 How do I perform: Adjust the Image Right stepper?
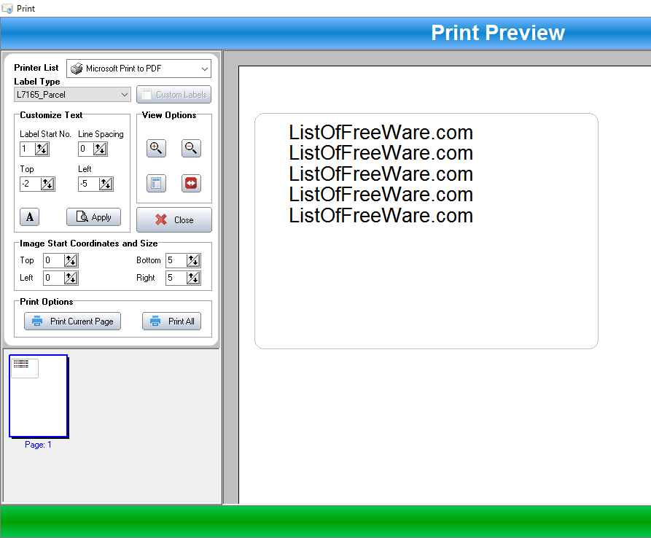193,278
